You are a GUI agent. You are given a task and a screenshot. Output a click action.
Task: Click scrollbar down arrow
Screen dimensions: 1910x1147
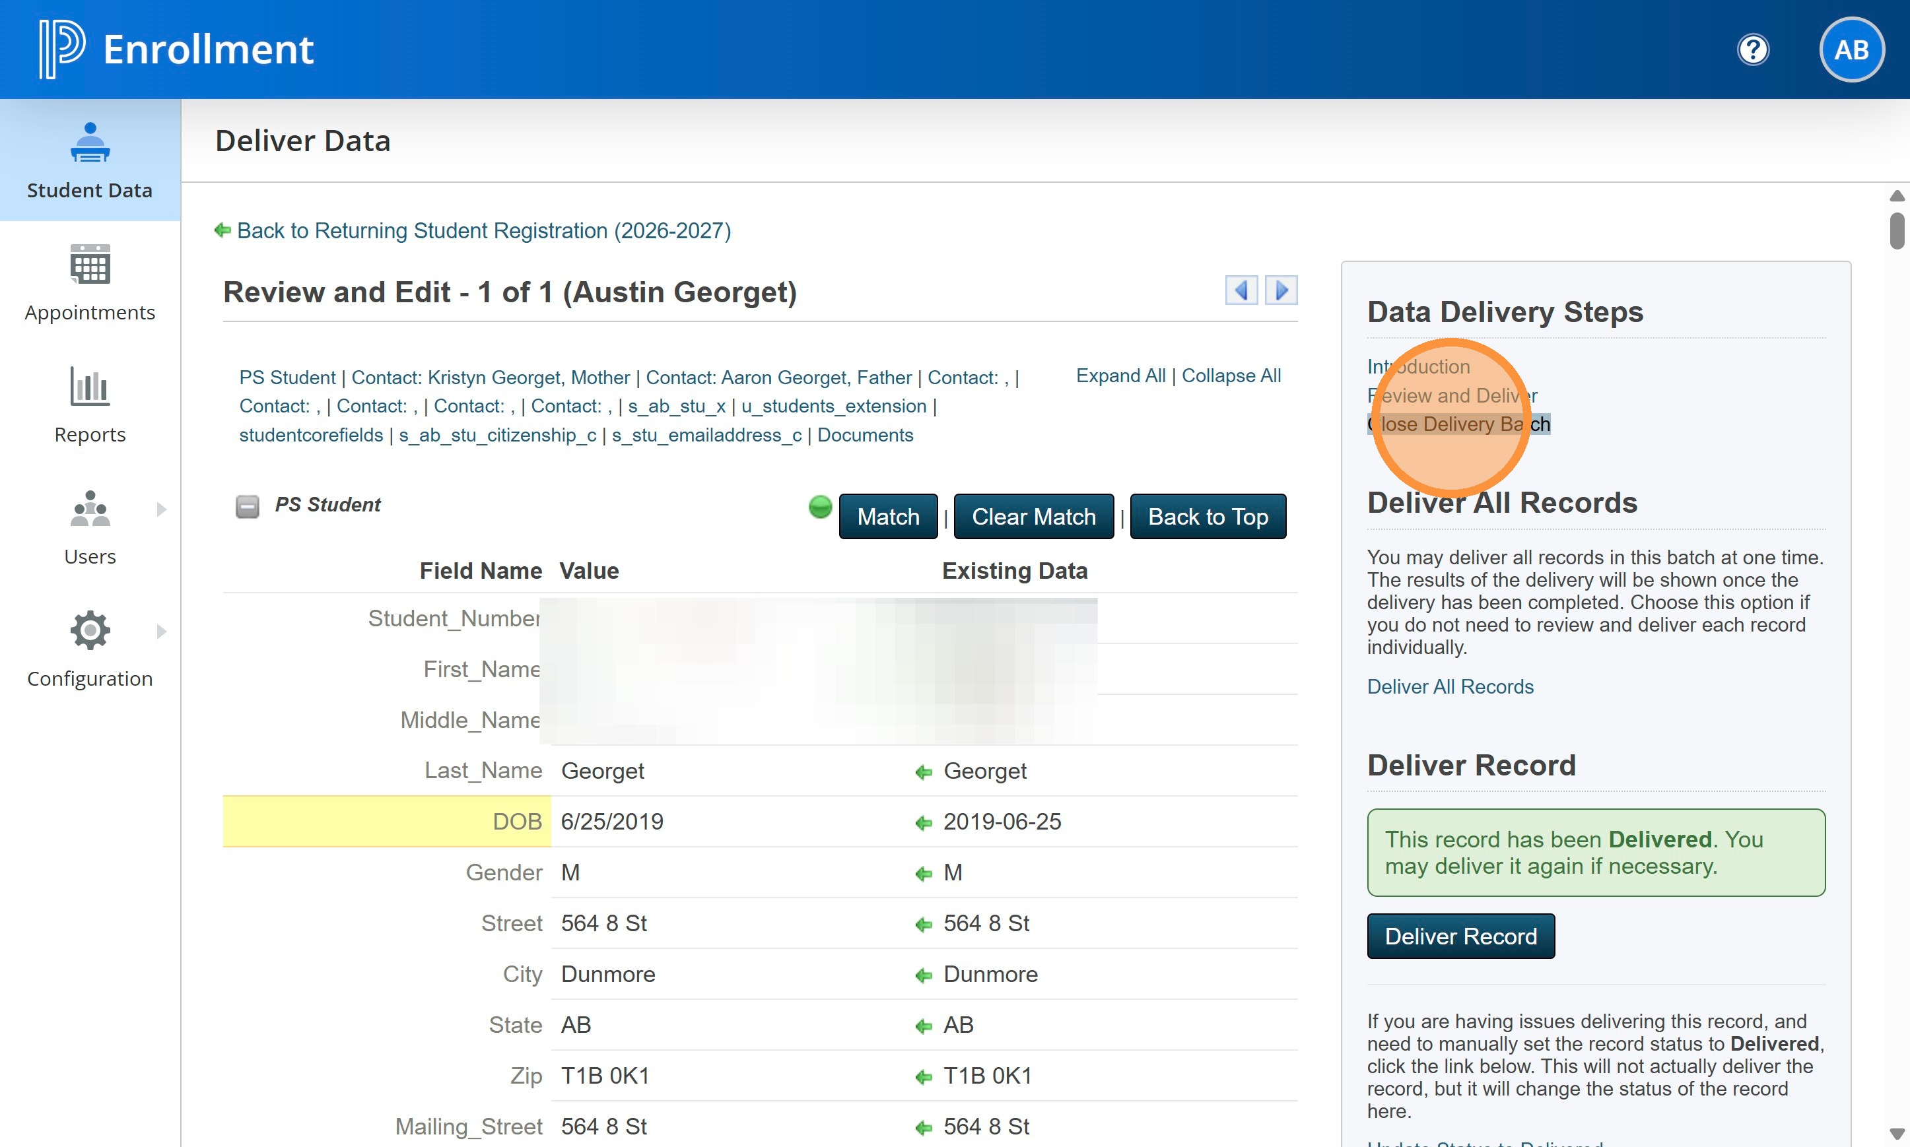point(1896,1134)
